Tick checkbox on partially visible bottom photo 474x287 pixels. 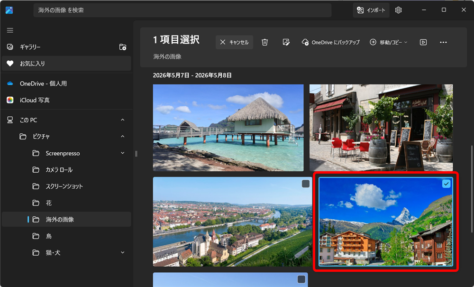click(x=301, y=279)
